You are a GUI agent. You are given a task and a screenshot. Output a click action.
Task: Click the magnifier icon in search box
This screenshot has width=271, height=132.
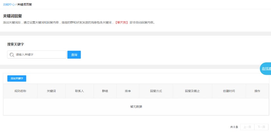pos(12,55)
